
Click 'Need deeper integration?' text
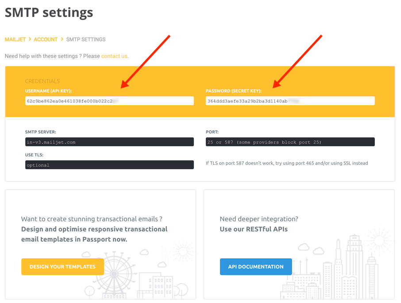click(259, 219)
